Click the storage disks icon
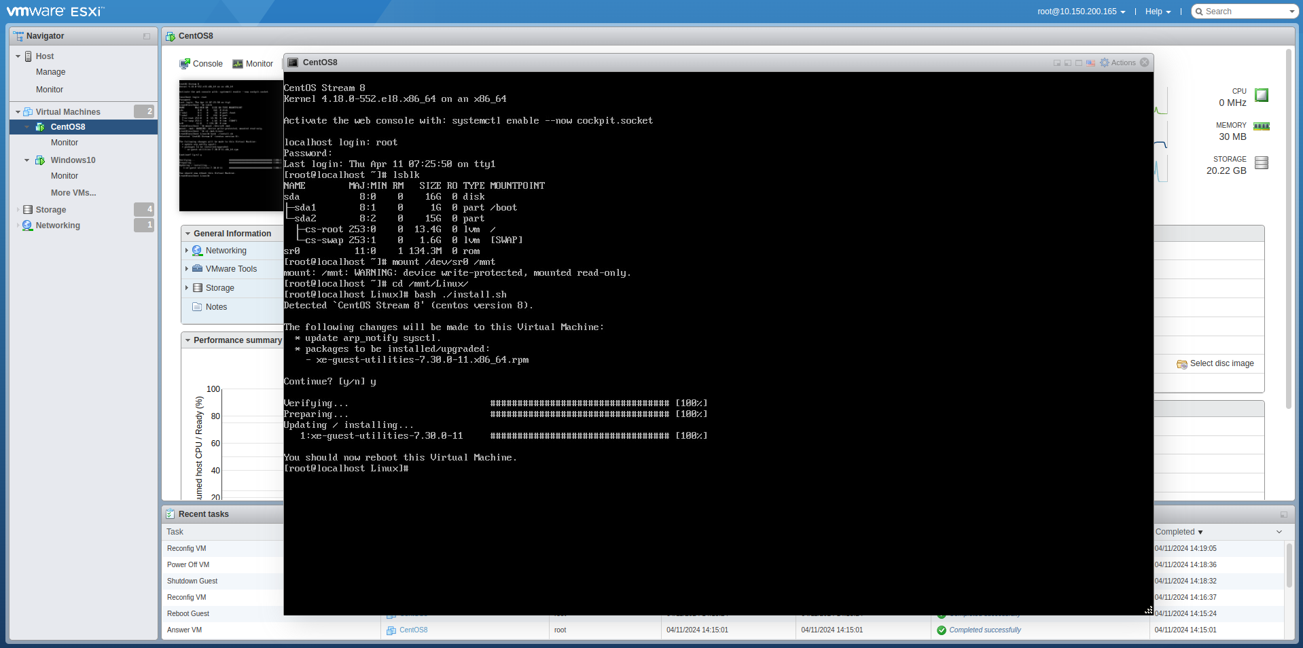 [x=1262, y=163]
